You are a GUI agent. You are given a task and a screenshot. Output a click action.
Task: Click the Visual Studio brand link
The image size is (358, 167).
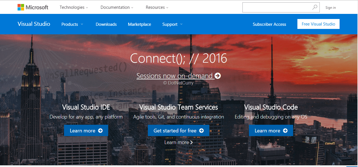click(x=34, y=24)
